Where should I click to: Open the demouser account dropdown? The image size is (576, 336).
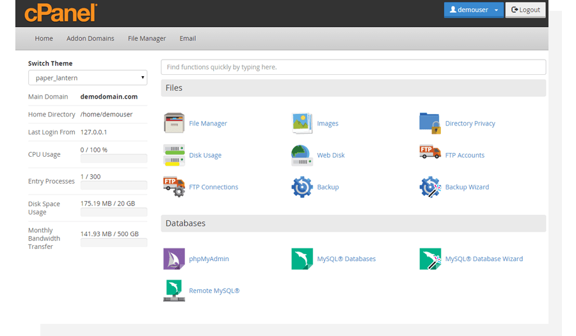[x=474, y=10]
